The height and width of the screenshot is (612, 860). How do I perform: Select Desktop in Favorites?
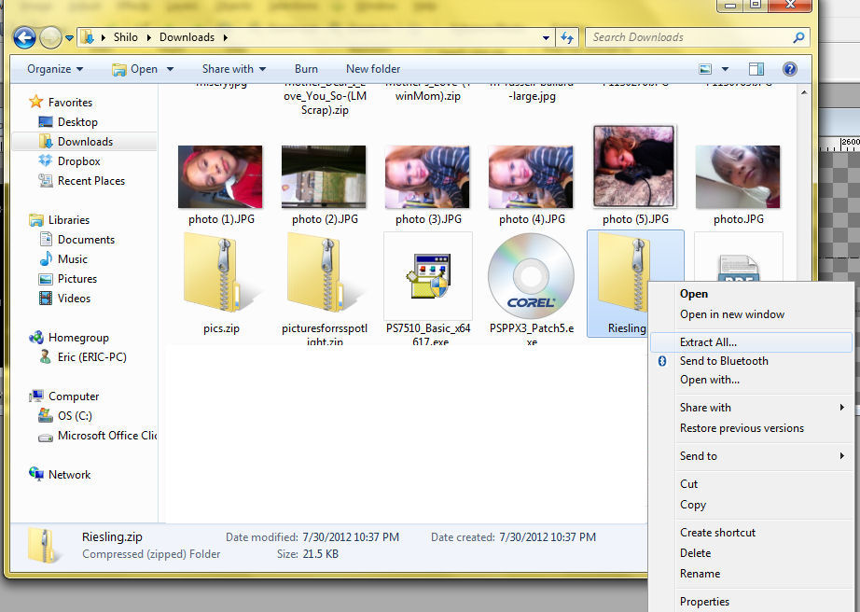68,121
